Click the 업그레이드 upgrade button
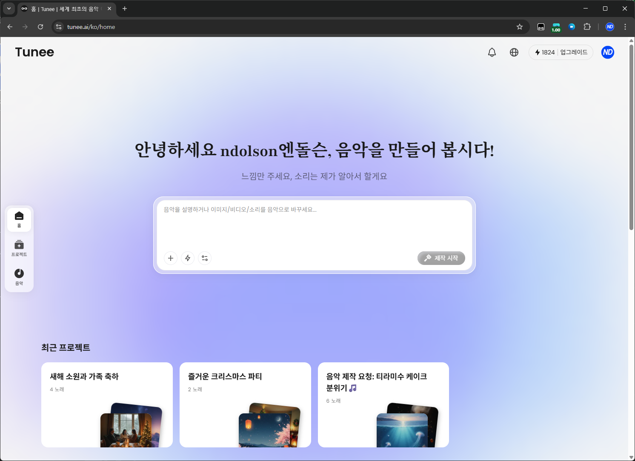635x461 pixels. click(x=574, y=52)
